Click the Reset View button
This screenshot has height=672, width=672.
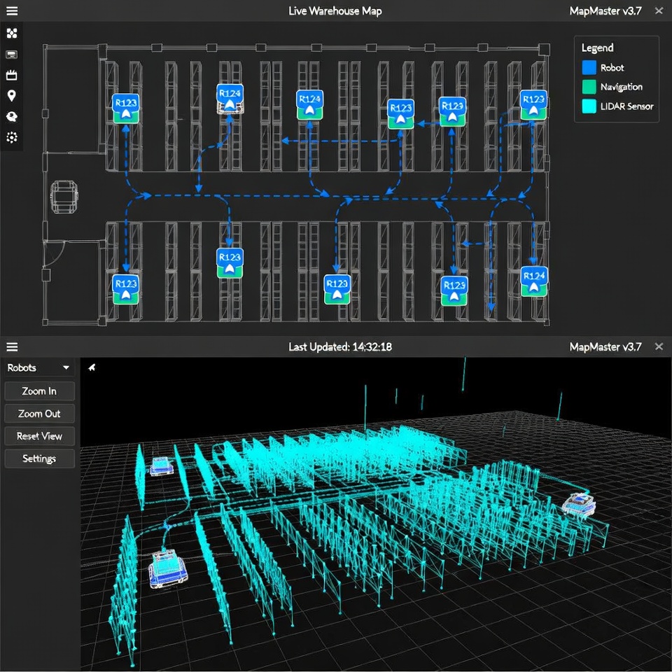click(38, 435)
